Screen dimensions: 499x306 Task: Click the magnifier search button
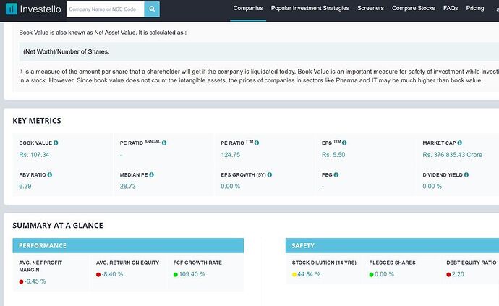[x=152, y=9]
